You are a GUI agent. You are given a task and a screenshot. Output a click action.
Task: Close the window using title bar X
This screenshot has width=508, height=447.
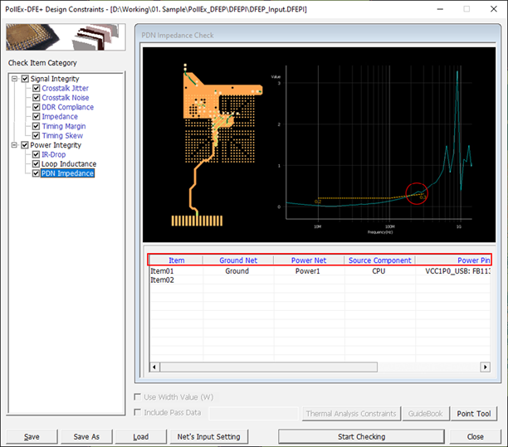[493, 7]
